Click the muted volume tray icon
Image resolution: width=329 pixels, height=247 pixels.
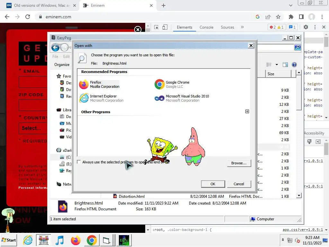pos(297,240)
